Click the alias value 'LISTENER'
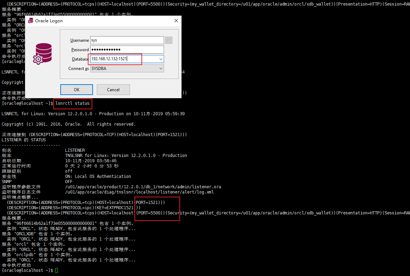The width and height of the screenshot is (410, 276). (x=75, y=150)
